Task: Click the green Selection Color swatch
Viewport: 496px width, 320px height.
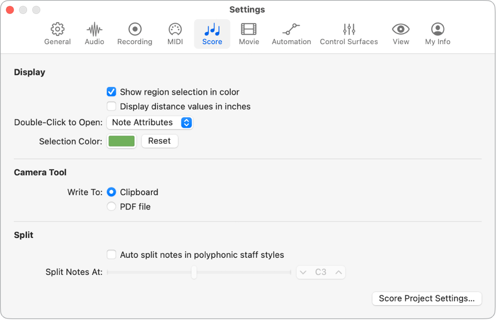Action: pos(121,141)
